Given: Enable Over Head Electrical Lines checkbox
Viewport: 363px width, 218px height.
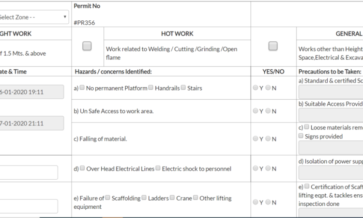Looking at the screenshot, I should 82,168.
